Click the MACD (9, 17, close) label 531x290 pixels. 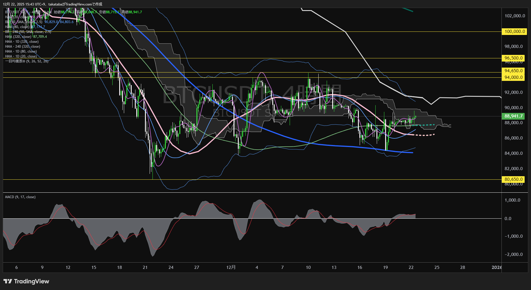(20, 197)
